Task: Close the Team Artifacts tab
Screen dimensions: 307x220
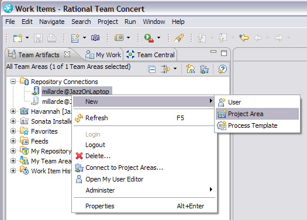Action: 67,54
